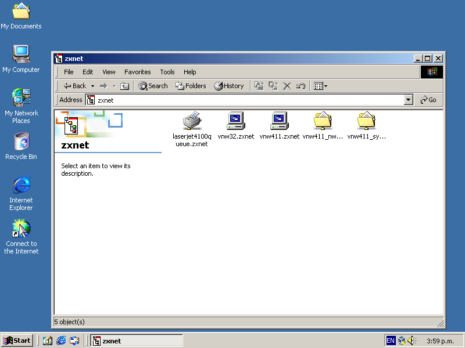The width and height of the screenshot is (465, 348).
Task: Open the View menu
Action: tap(109, 72)
